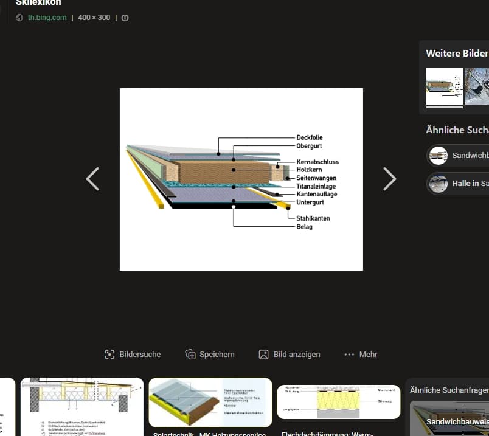Click the Solartechnik MK Heizungsservice caption
The width and height of the screenshot is (489, 436).
(209, 434)
